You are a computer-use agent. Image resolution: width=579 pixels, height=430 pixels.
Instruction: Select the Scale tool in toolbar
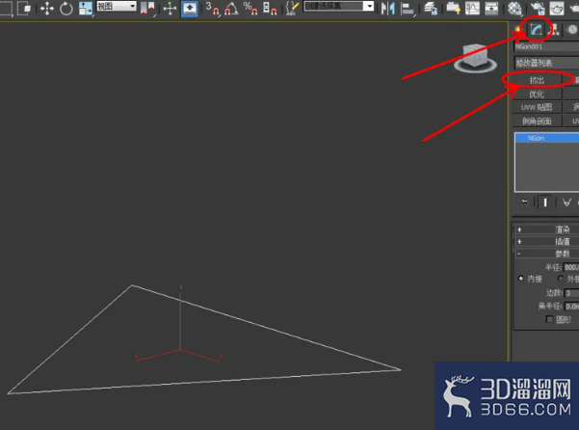(86, 8)
